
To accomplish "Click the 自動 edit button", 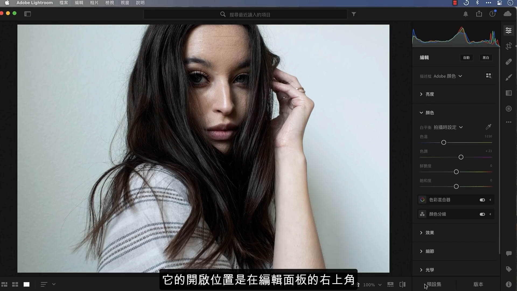I will pos(466,57).
